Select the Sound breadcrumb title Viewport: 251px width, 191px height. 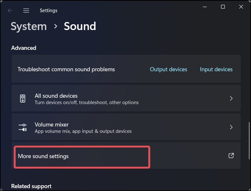(80, 26)
